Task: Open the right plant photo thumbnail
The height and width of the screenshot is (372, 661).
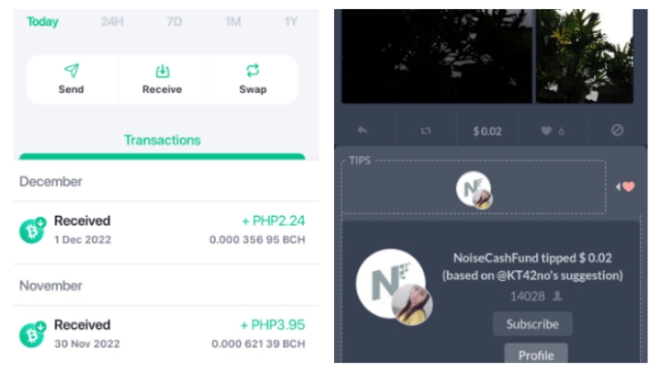Action: tap(584, 56)
